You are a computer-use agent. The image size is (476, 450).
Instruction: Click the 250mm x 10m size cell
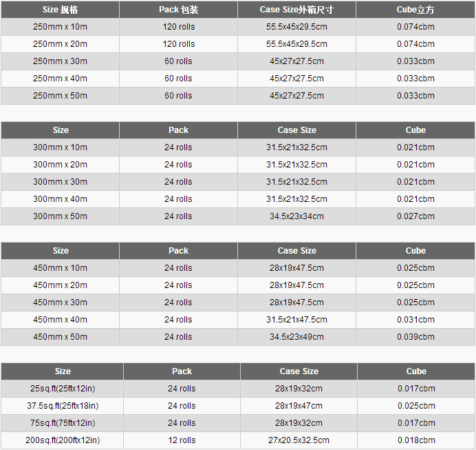pos(60,27)
